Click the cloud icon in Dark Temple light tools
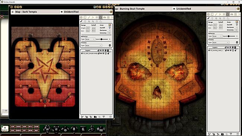Image resolution: width=242 pixels, height=136 pixels. click(101, 21)
